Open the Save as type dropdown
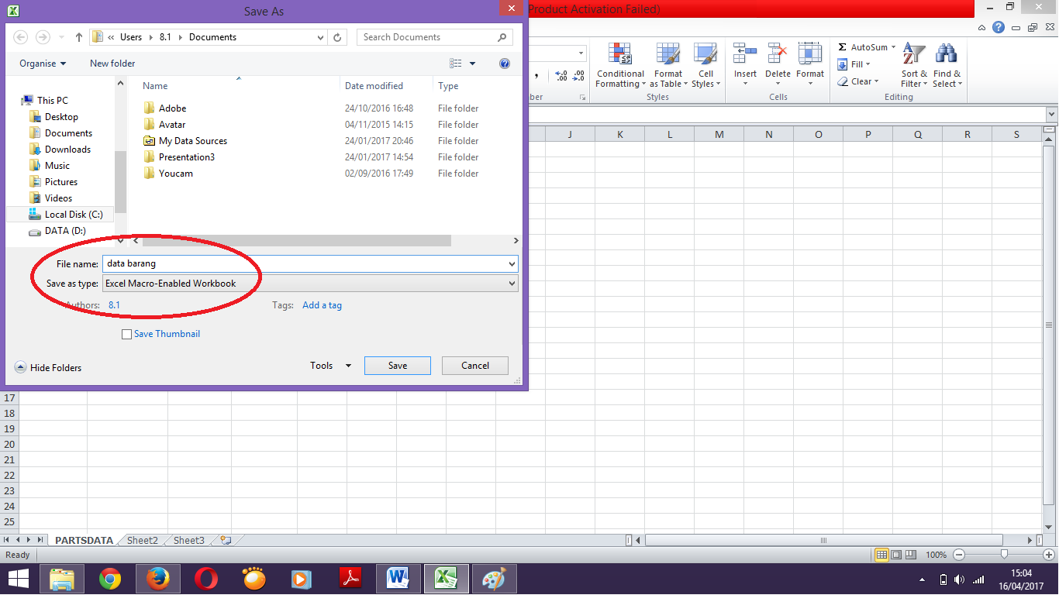Viewport: 1059px width, 595px height. pos(510,284)
